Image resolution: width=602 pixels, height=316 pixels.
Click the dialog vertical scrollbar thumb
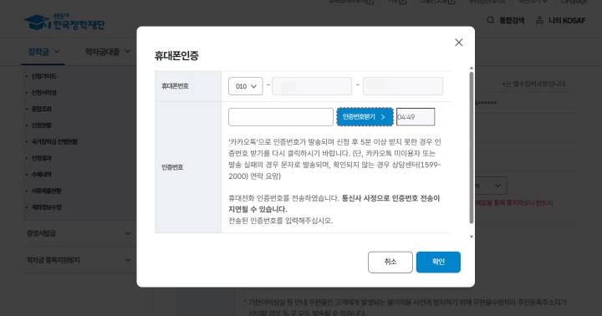pyautogui.click(x=472, y=148)
